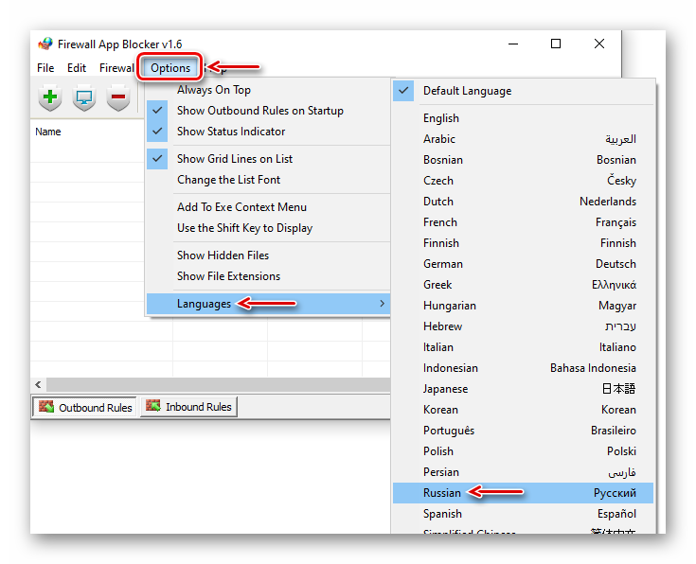Toggle Always On Top option
The width and height of the screenshot is (696, 564).
click(268, 90)
